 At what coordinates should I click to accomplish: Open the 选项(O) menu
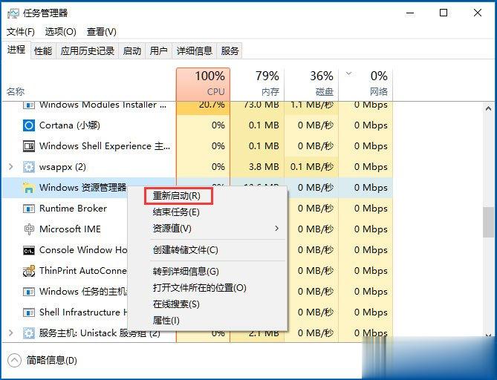[60, 32]
